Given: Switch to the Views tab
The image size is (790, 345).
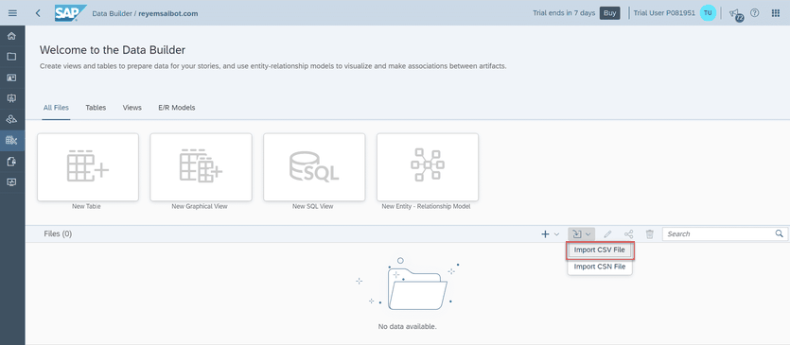Looking at the screenshot, I should 132,108.
